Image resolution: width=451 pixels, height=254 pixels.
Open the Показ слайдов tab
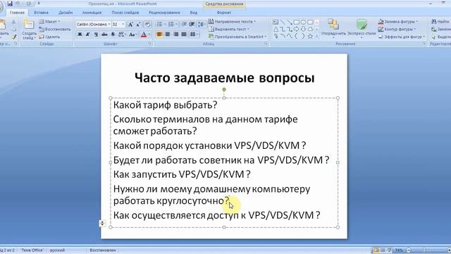(x=125, y=13)
